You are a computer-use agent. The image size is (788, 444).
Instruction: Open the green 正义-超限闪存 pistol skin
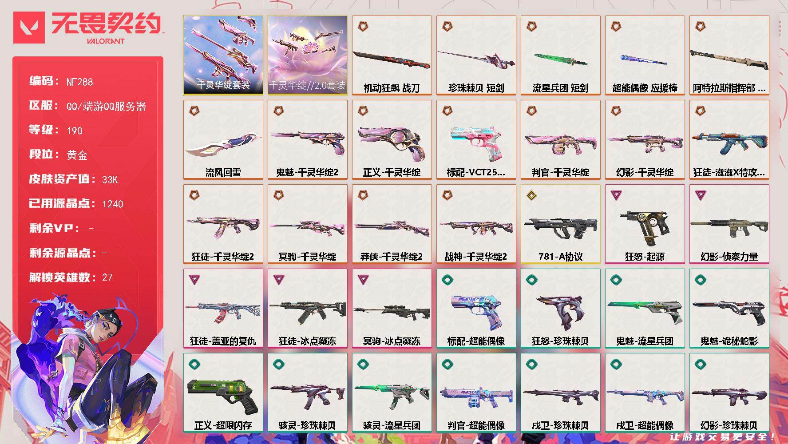[x=223, y=393]
